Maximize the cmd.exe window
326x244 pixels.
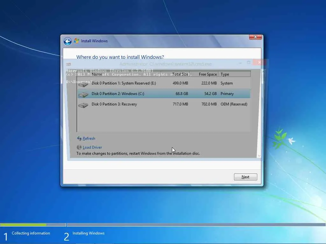[x=248, y=63]
